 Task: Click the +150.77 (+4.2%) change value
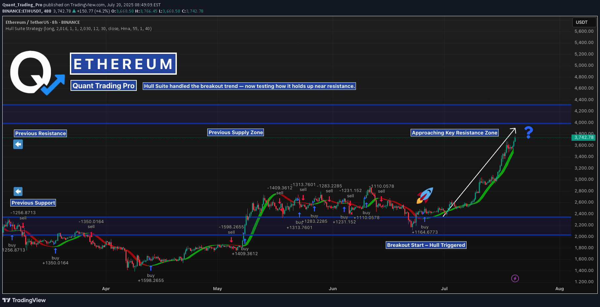tap(93, 11)
